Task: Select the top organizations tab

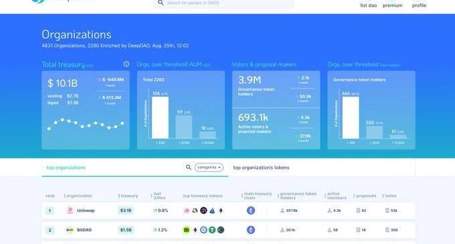Action: click(x=66, y=168)
